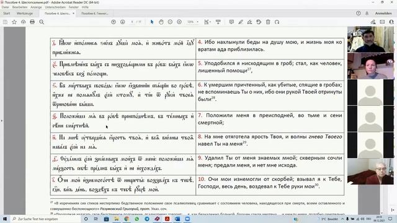Open the Windows Start menu
This screenshot has height=223, width=397.
point(5,219)
